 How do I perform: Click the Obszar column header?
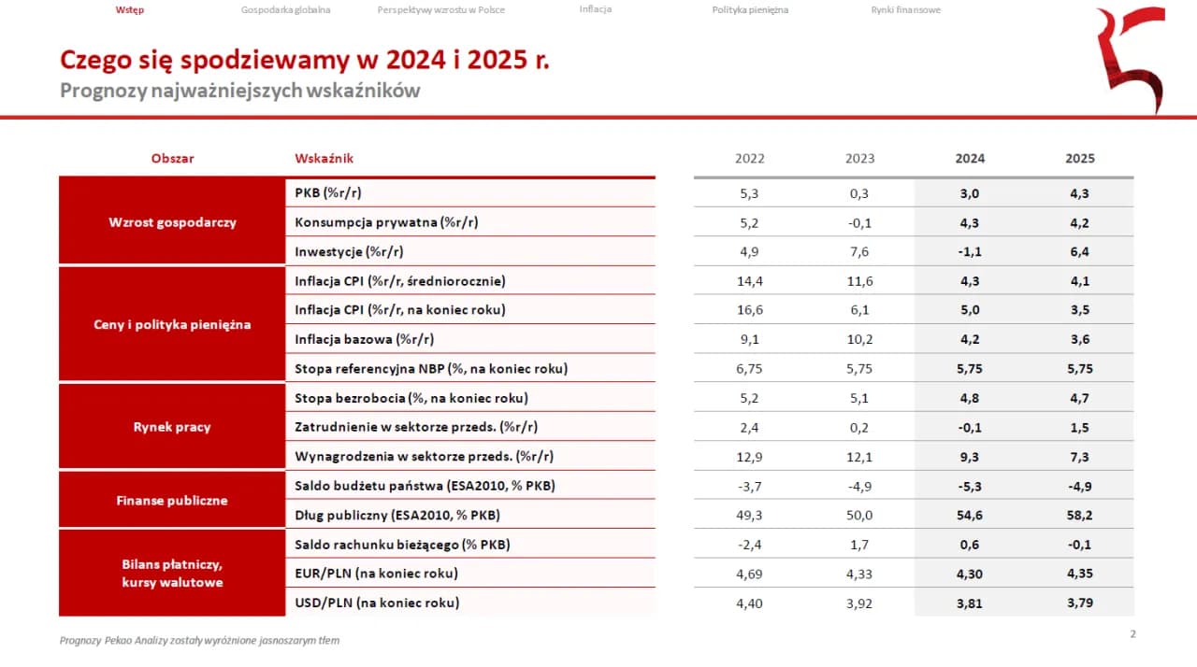(172, 159)
